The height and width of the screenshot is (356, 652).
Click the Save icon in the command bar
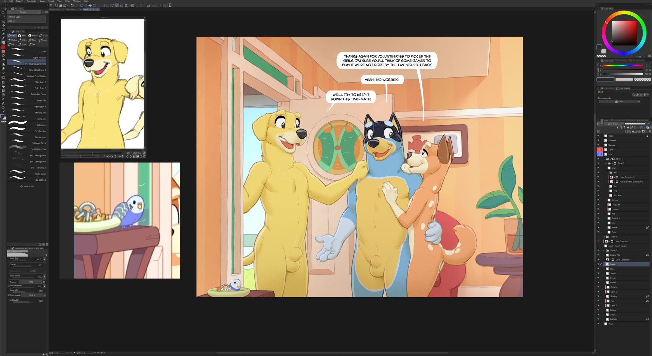pyautogui.click(x=65, y=5)
